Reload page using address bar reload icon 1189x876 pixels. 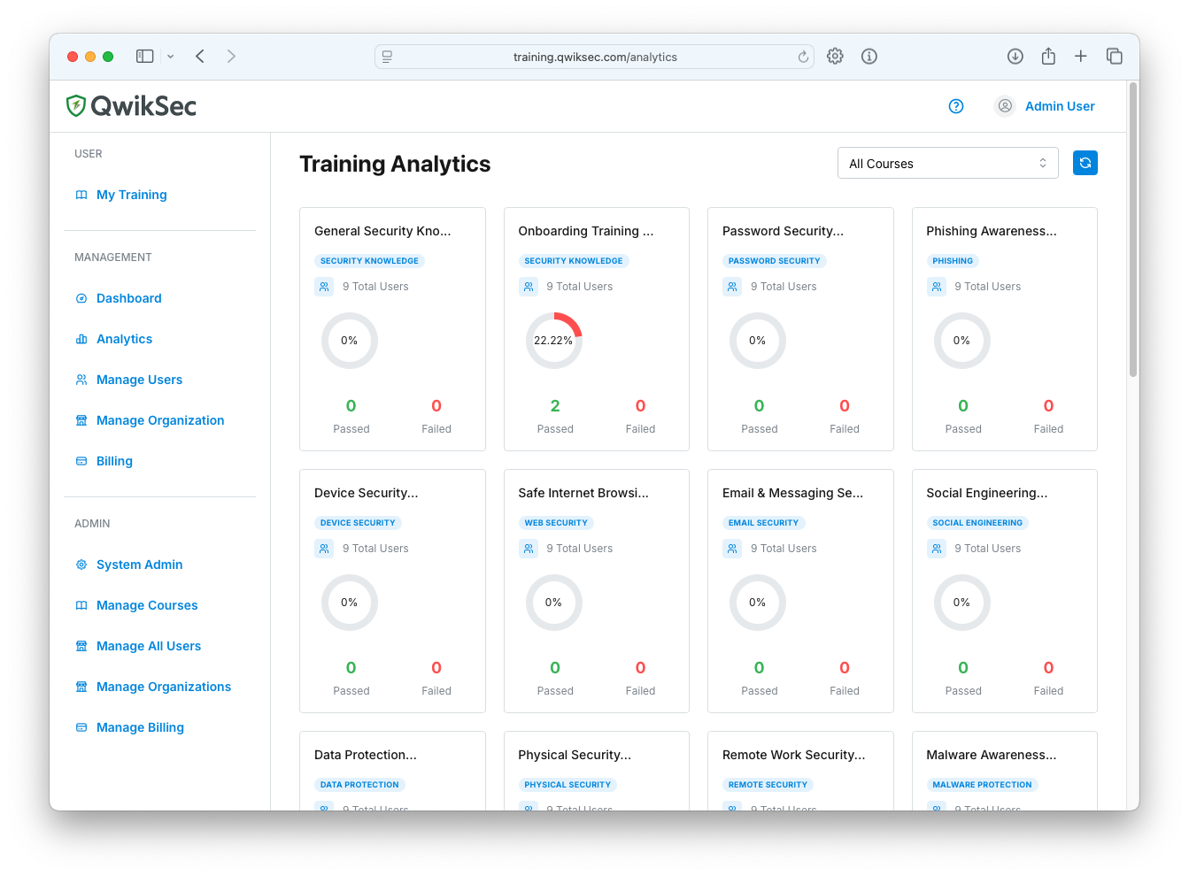tap(803, 57)
